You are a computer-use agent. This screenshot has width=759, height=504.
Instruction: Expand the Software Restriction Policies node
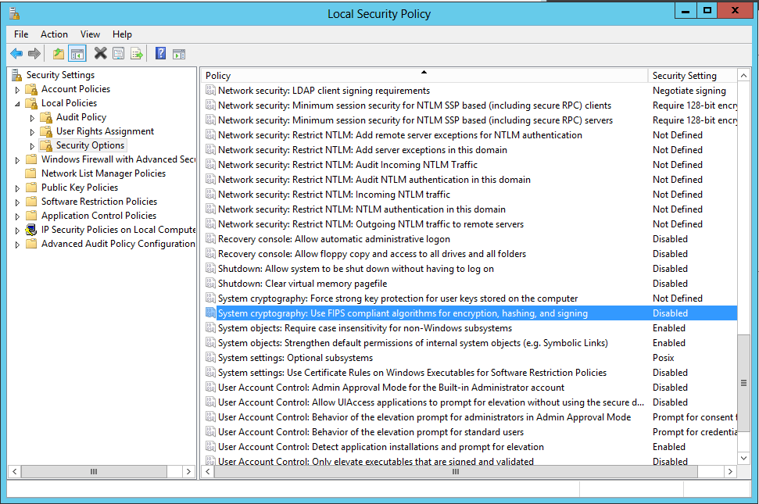coord(17,202)
